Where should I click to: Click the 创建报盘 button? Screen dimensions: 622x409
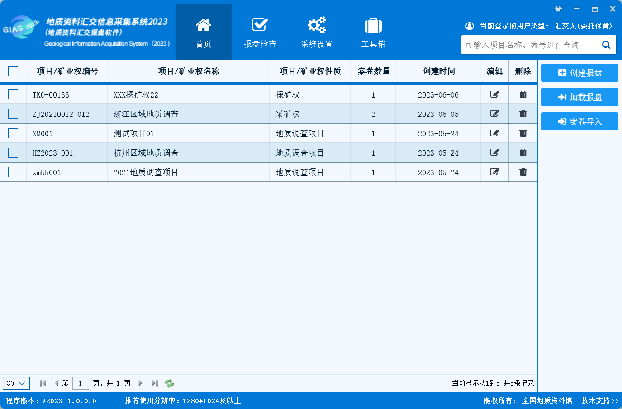pos(580,73)
